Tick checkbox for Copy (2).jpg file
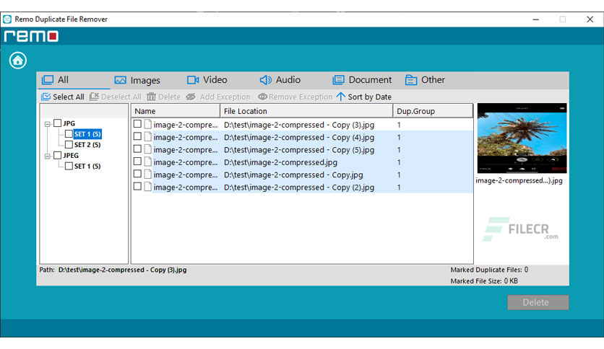 pos(137,187)
